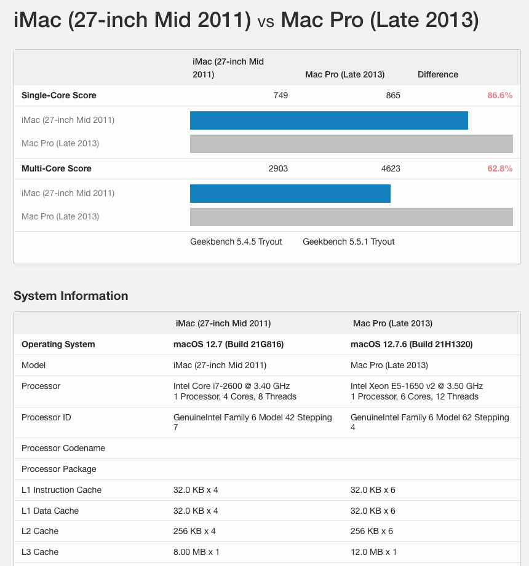The image size is (529, 566).
Task: Click macOS 12.7.6 (Build 21H1320) entry
Action: click(x=412, y=344)
